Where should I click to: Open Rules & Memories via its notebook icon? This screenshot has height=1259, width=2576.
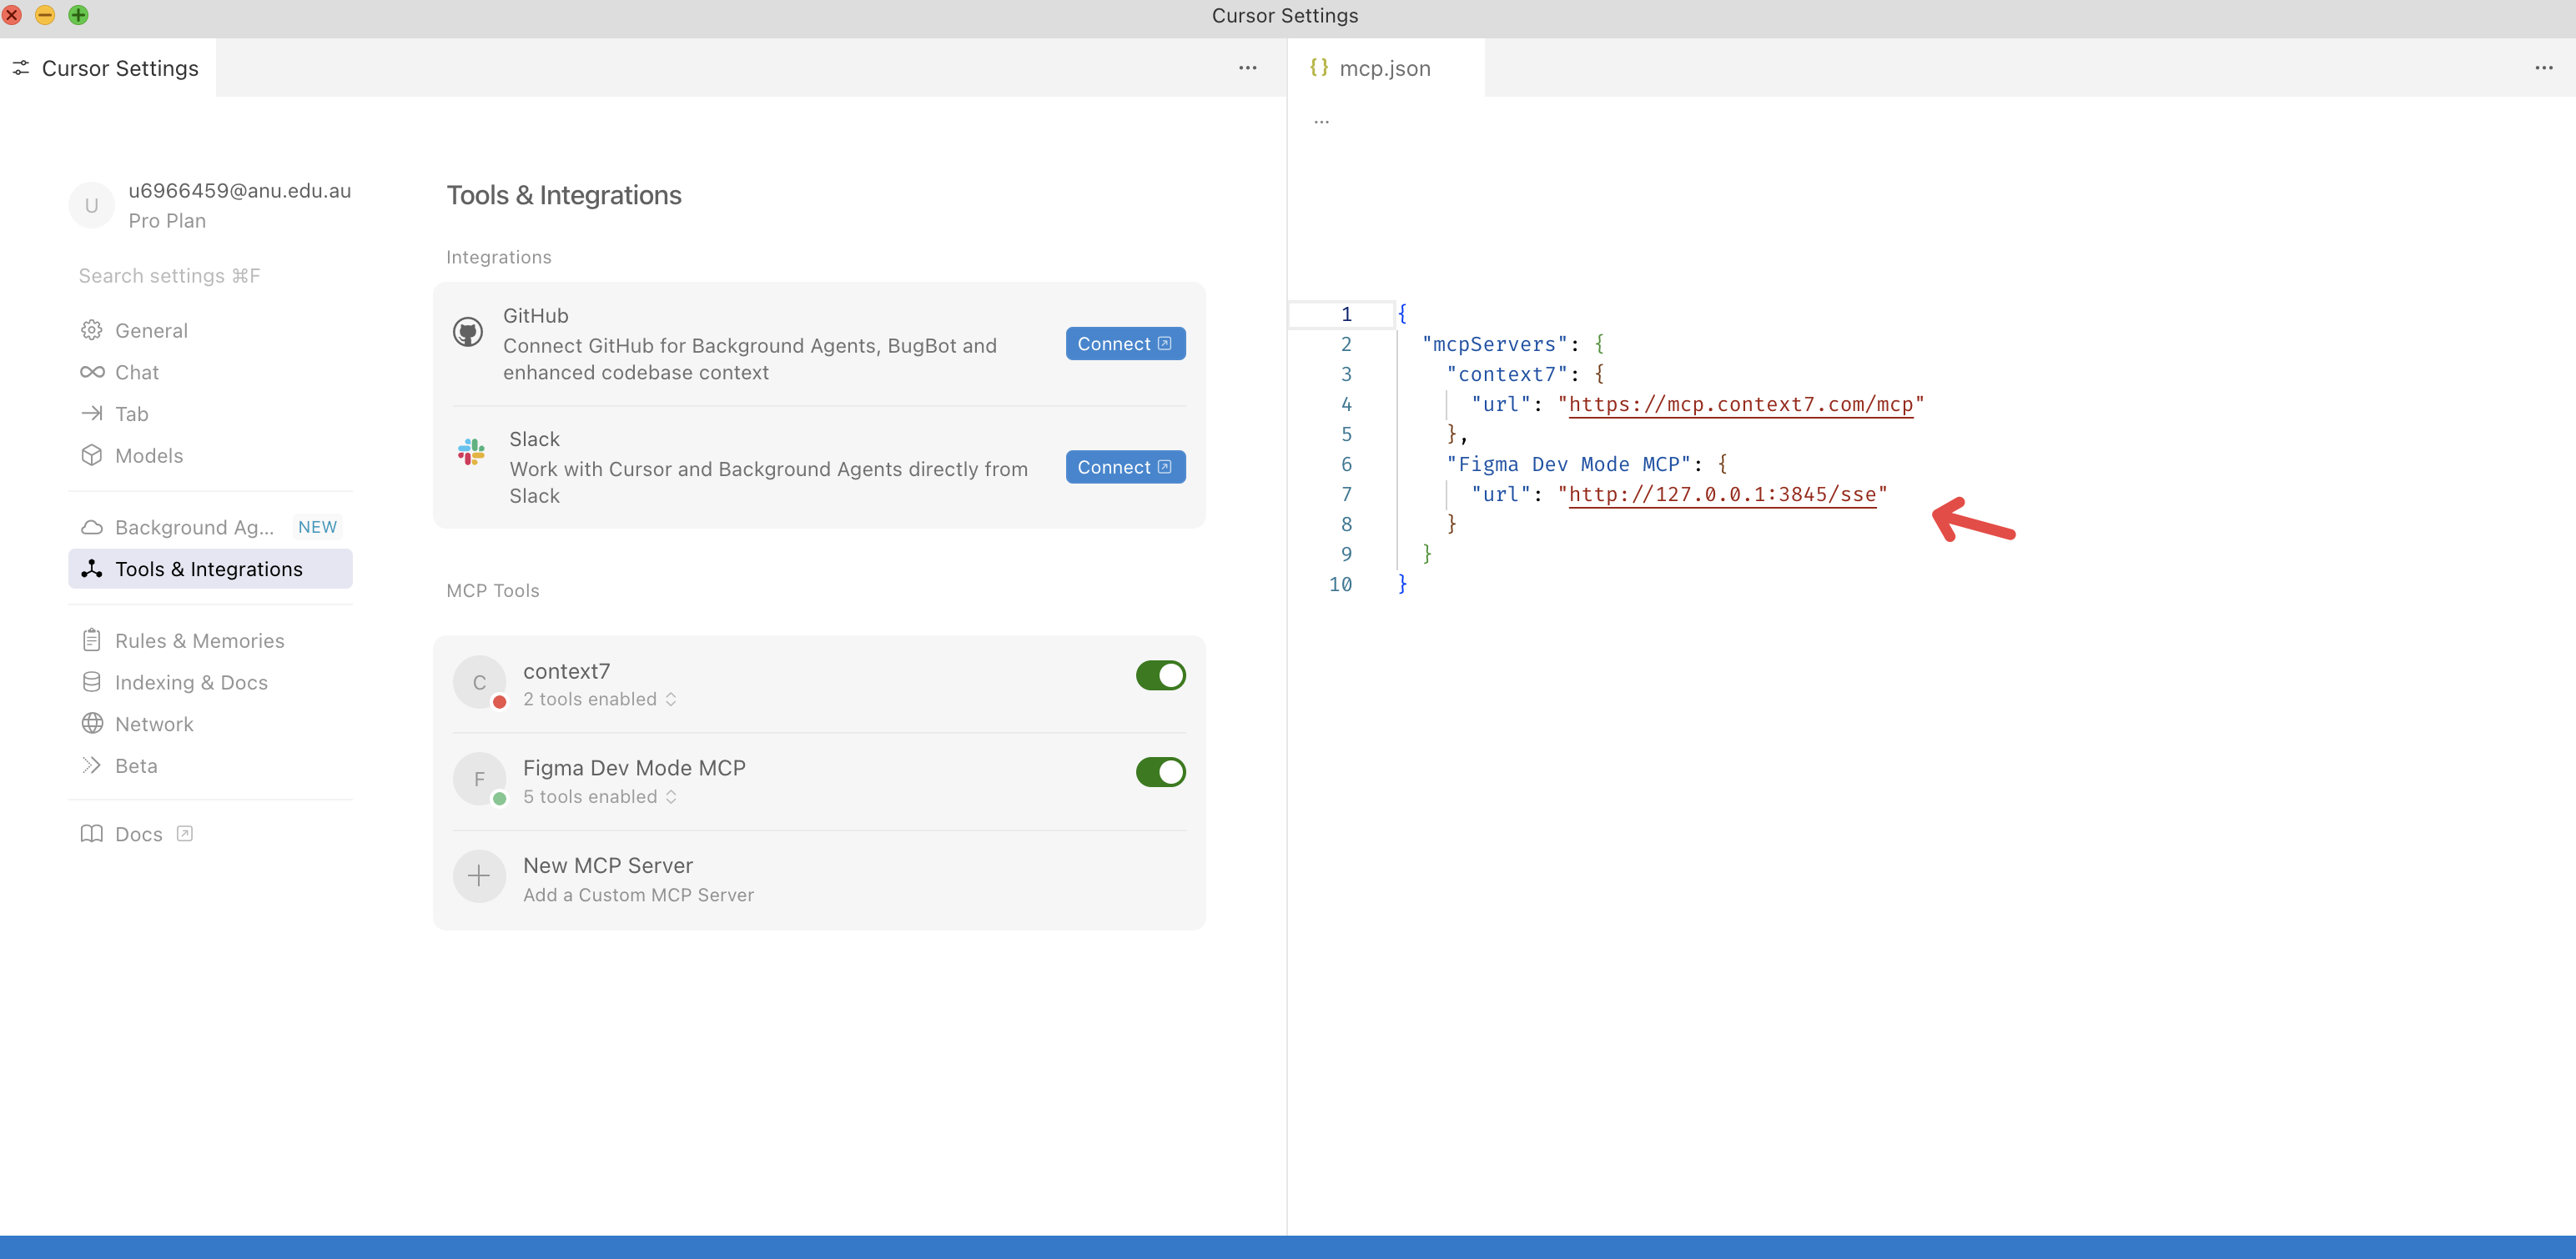91,640
